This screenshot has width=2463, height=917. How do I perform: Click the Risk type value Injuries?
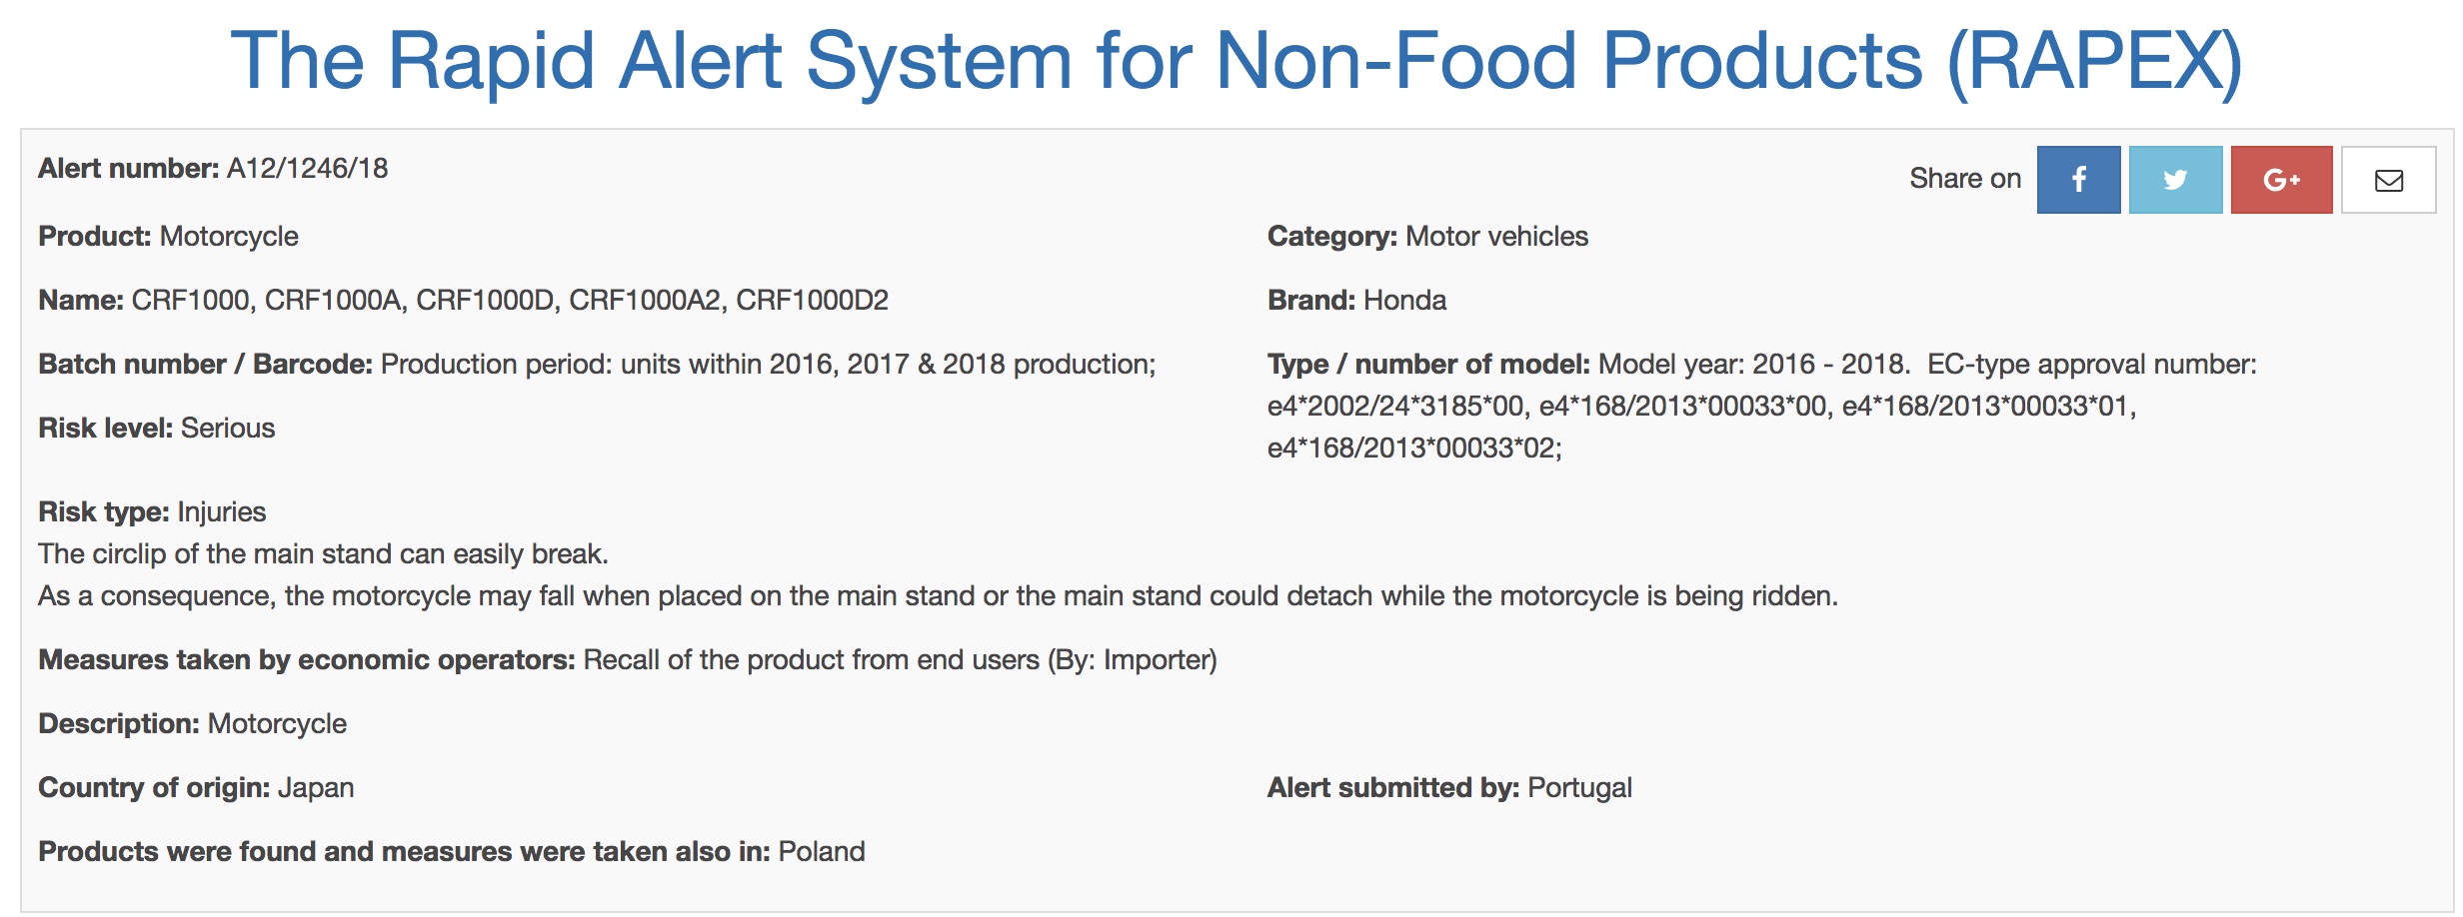coord(222,511)
